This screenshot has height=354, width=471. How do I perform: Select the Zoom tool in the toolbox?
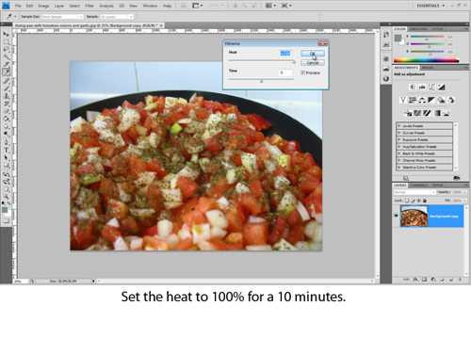(x=6, y=197)
